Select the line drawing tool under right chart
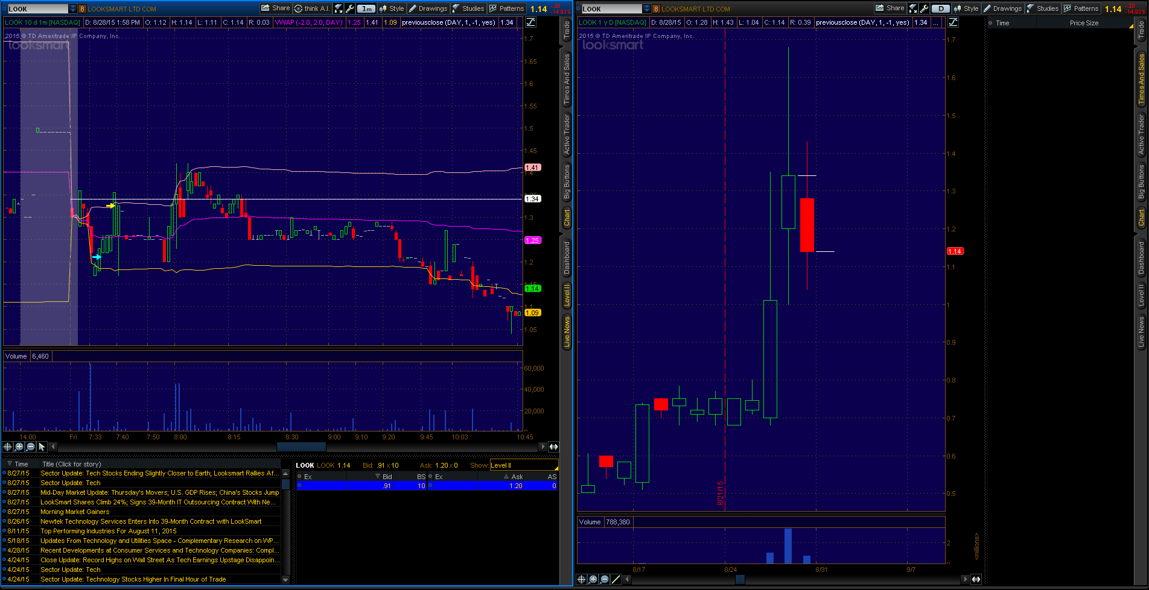 [x=616, y=579]
